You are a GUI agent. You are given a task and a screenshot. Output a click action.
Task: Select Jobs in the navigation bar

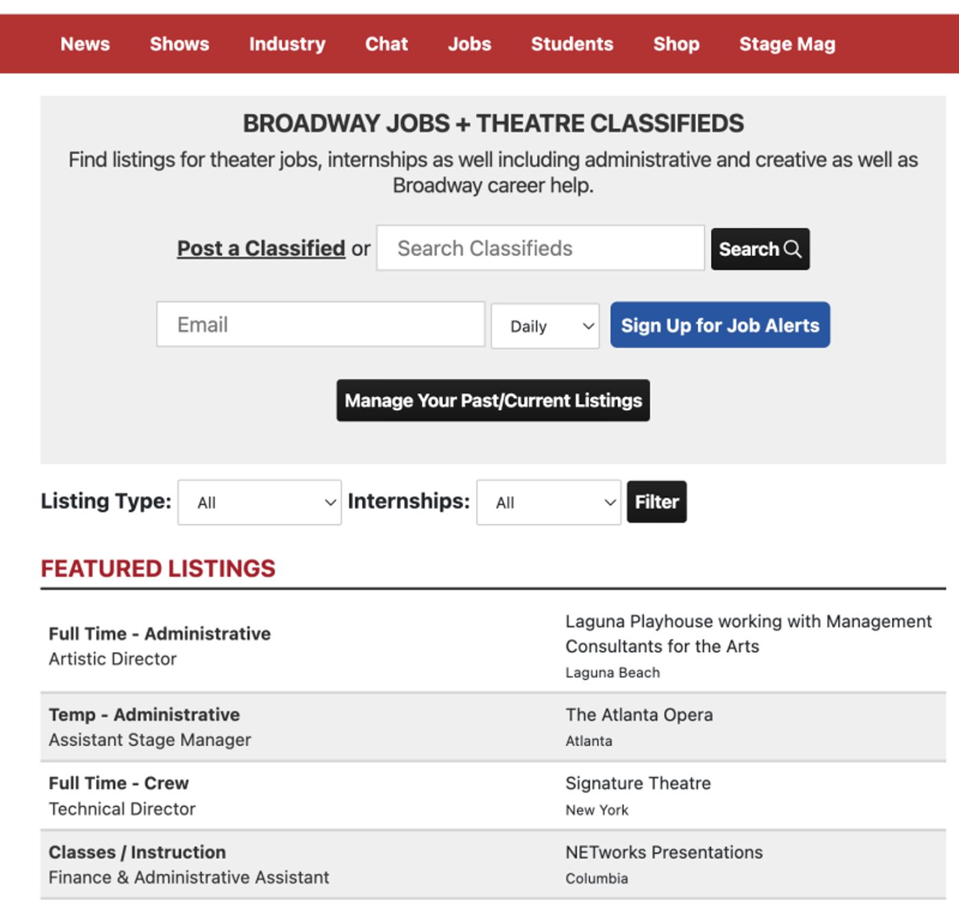pyautogui.click(x=469, y=44)
